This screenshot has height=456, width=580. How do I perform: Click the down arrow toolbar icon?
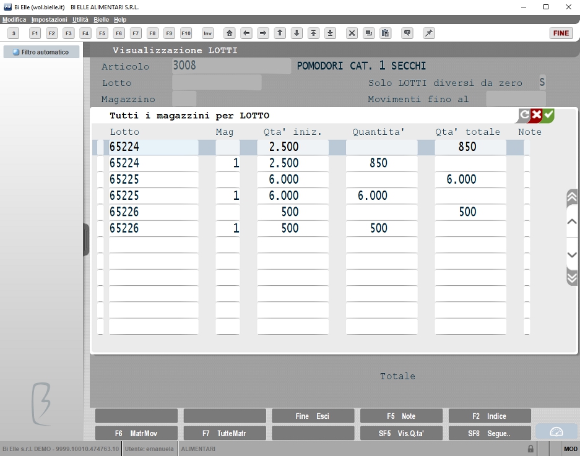296,33
